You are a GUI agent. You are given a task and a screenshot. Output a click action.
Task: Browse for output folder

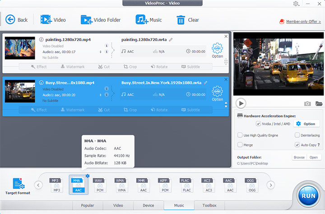[299, 158]
